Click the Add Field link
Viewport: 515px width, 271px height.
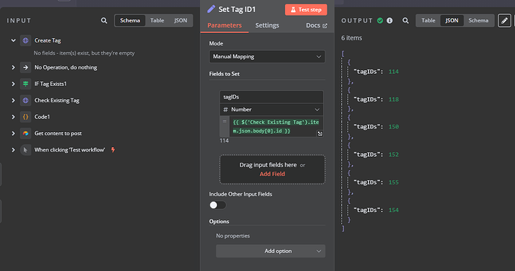(x=272, y=174)
